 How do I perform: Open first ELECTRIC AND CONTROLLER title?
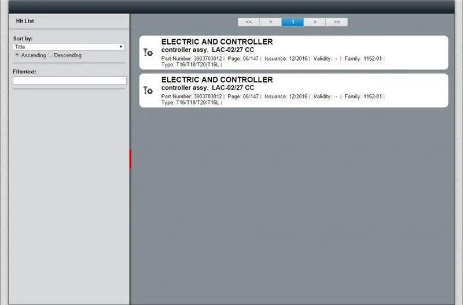(x=217, y=42)
